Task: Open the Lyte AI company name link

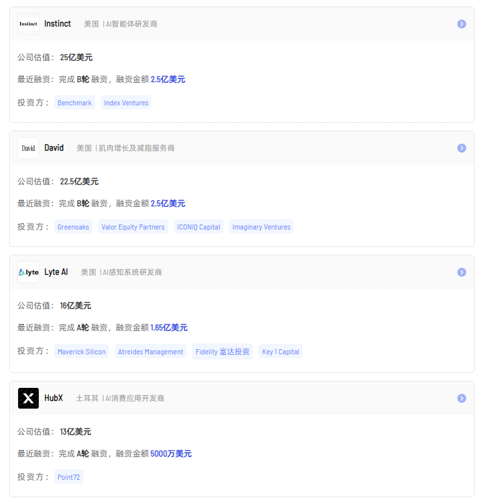Action: pos(56,272)
